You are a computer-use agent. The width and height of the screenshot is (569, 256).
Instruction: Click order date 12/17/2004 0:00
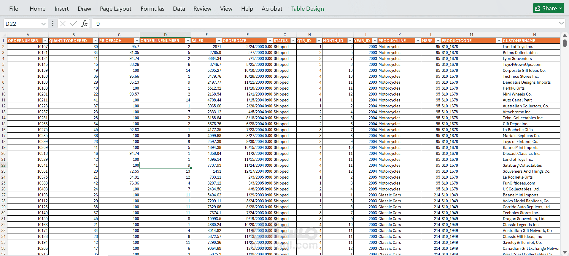click(247, 171)
